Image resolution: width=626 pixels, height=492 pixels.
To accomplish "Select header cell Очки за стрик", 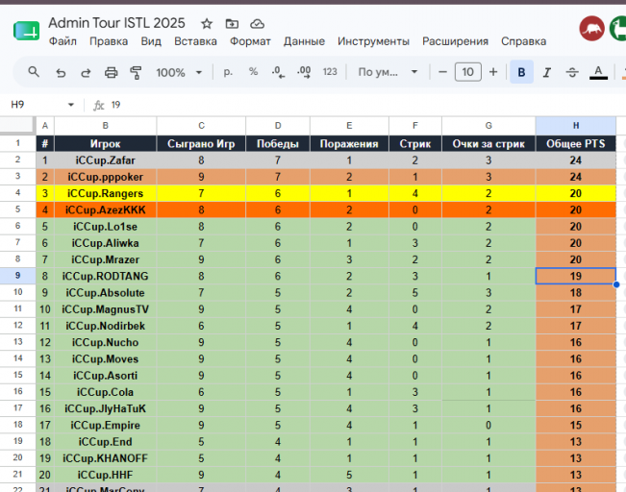I will tap(488, 143).
